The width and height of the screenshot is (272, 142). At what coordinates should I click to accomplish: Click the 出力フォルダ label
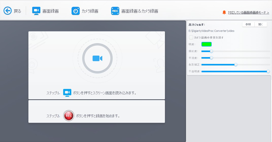point(197,25)
